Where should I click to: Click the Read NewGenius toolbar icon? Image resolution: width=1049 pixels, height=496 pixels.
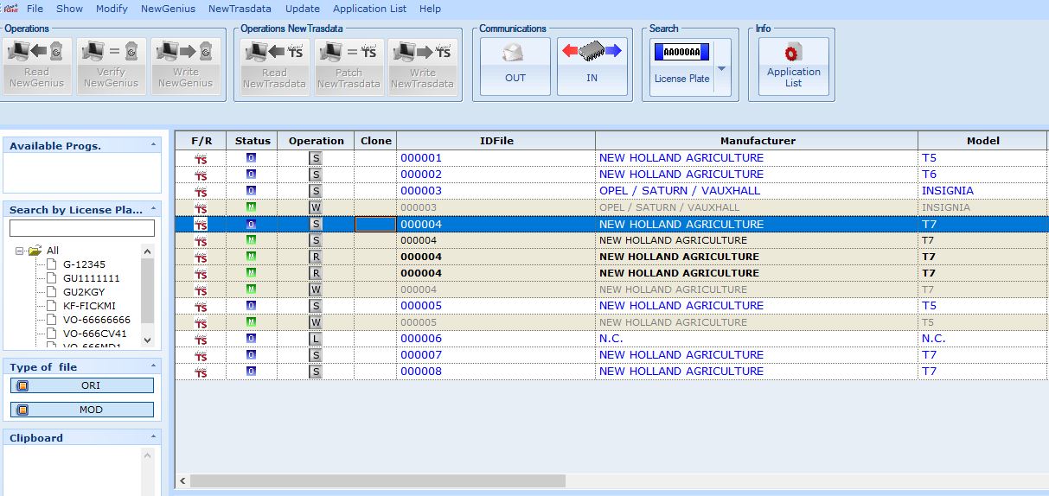[36, 67]
